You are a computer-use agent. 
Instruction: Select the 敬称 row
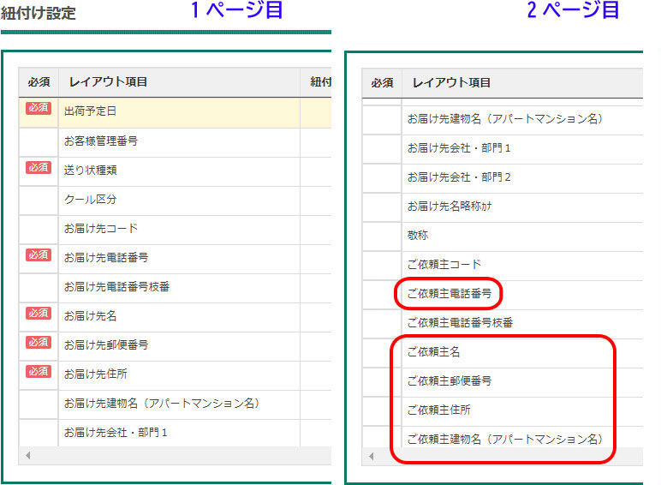[x=419, y=235]
